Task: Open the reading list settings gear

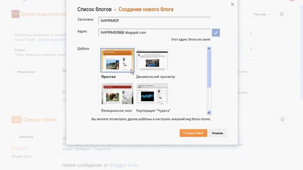Action: pos(282,119)
